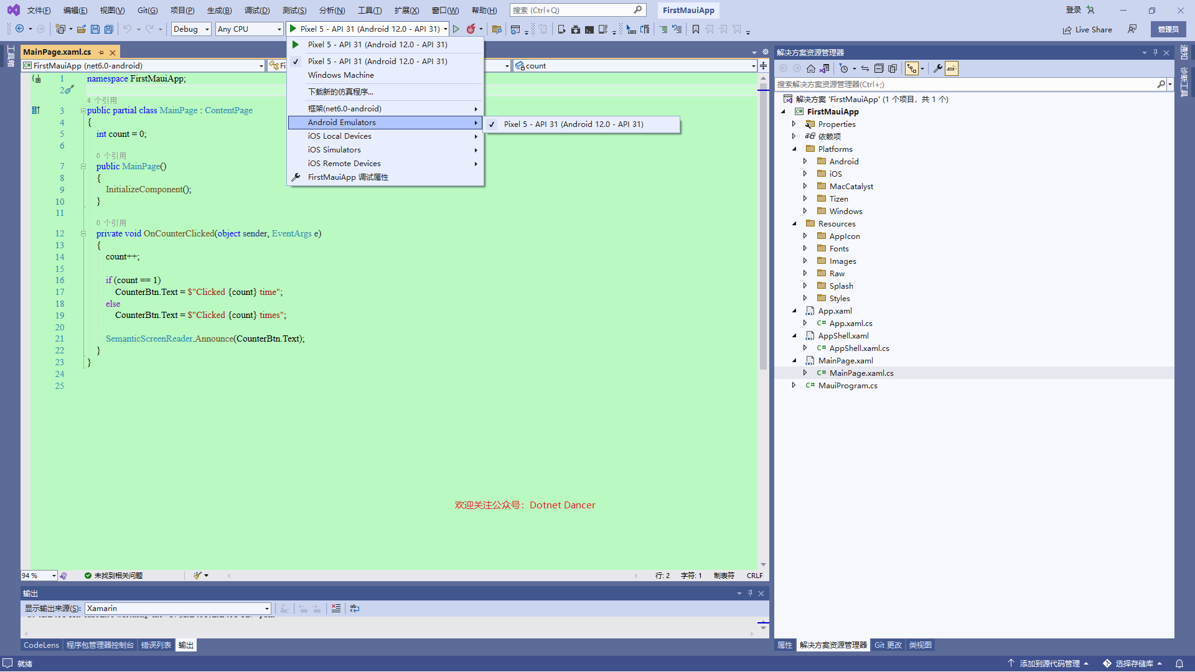Click the bookmark toggle icon in toolbar
This screenshot has width=1195, height=672.
[696, 29]
